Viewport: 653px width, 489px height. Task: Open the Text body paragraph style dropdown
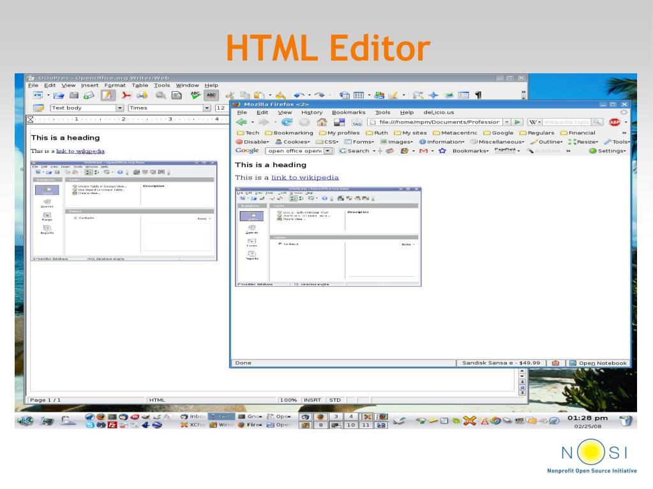(x=119, y=108)
